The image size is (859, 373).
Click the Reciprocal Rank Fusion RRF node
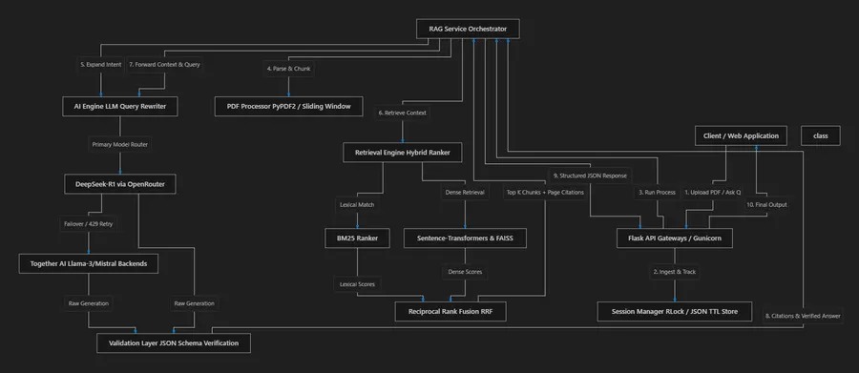point(450,311)
